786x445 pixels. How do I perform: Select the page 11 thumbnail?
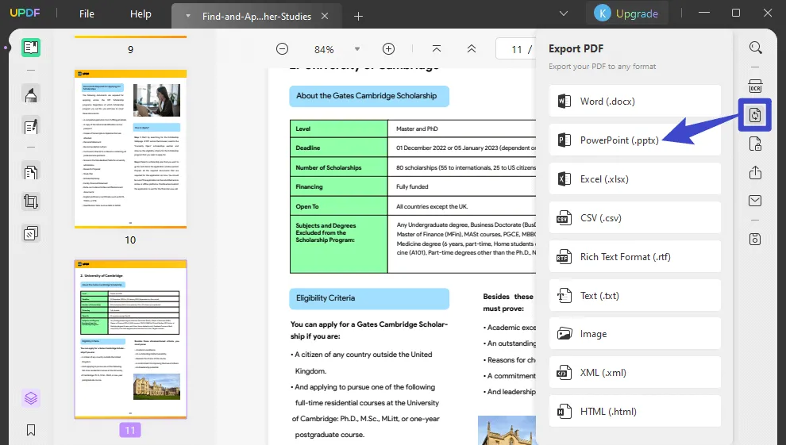coord(130,339)
